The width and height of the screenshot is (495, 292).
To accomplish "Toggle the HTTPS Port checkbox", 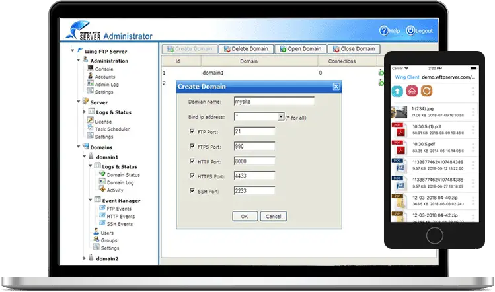I will tap(192, 176).
